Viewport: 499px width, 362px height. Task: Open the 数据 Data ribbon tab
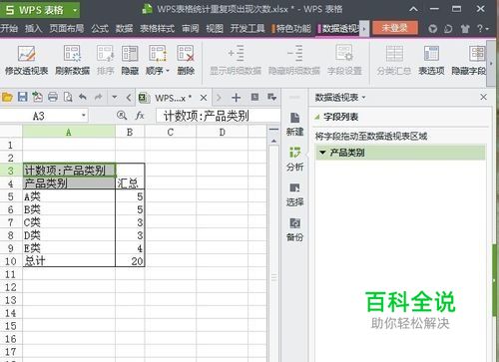124,29
